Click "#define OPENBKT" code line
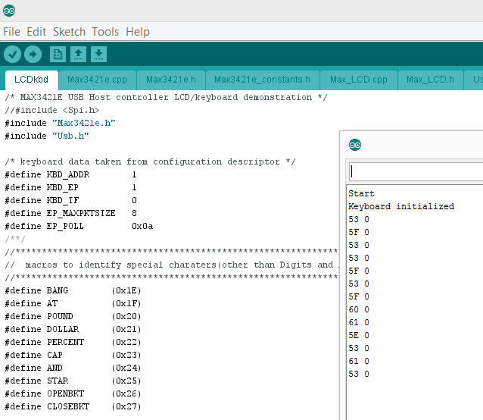Image resolution: width=483 pixels, height=420 pixels. 73,393
